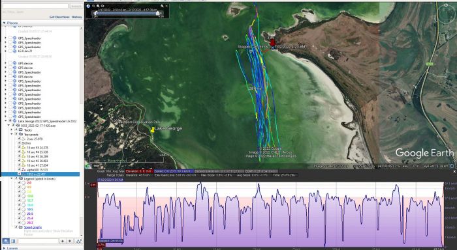Click the tour/path icon button in Places footer
The image size is (457, 250).
point(78,241)
